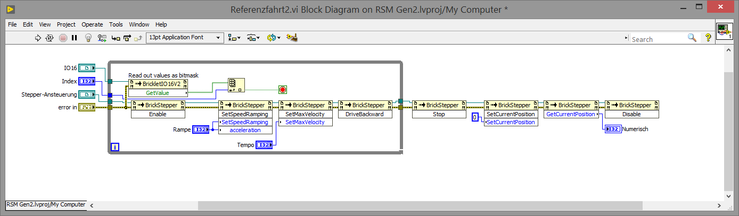
Task: Click the vertical scrollbar up arrow
Action: click(729, 51)
